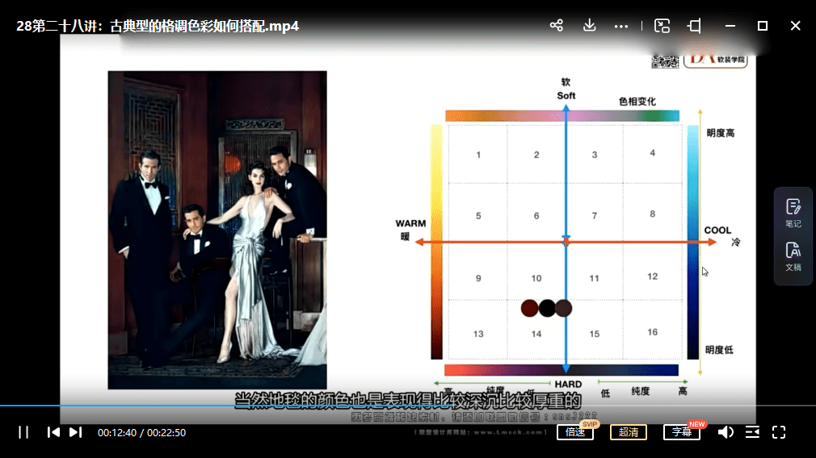The image size is (816, 458).
Task: Pin the player window on top
Action: tap(694, 26)
